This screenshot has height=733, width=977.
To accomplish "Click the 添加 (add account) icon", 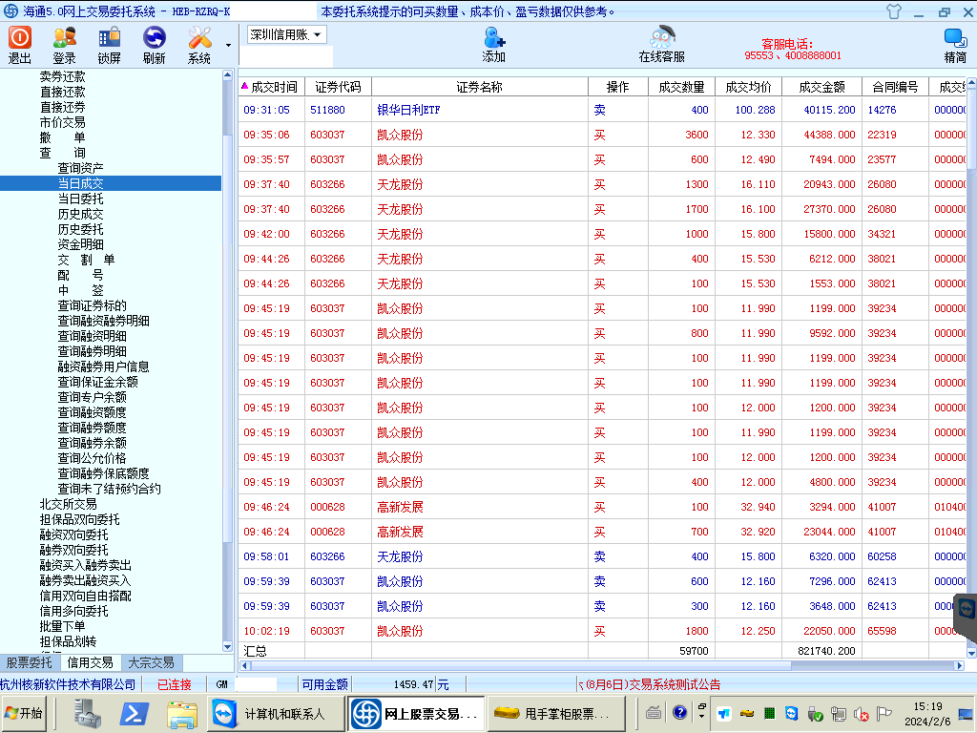I will pyautogui.click(x=493, y=44).
